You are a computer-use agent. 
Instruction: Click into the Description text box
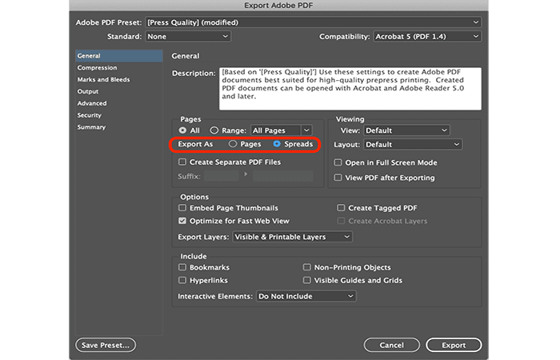point(350,89)
